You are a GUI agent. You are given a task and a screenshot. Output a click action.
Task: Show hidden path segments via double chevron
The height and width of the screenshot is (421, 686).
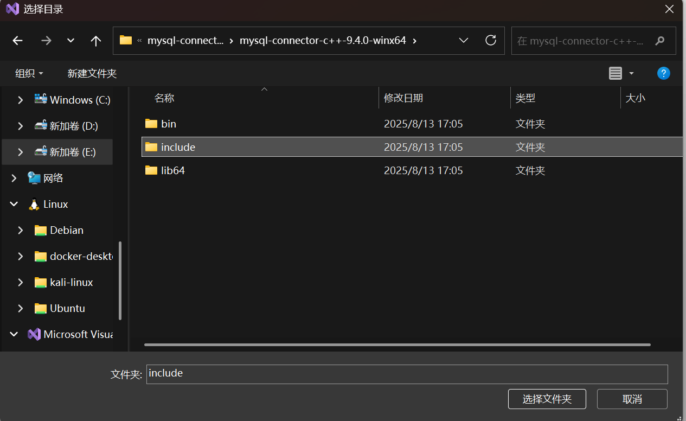tap(139, 41)
